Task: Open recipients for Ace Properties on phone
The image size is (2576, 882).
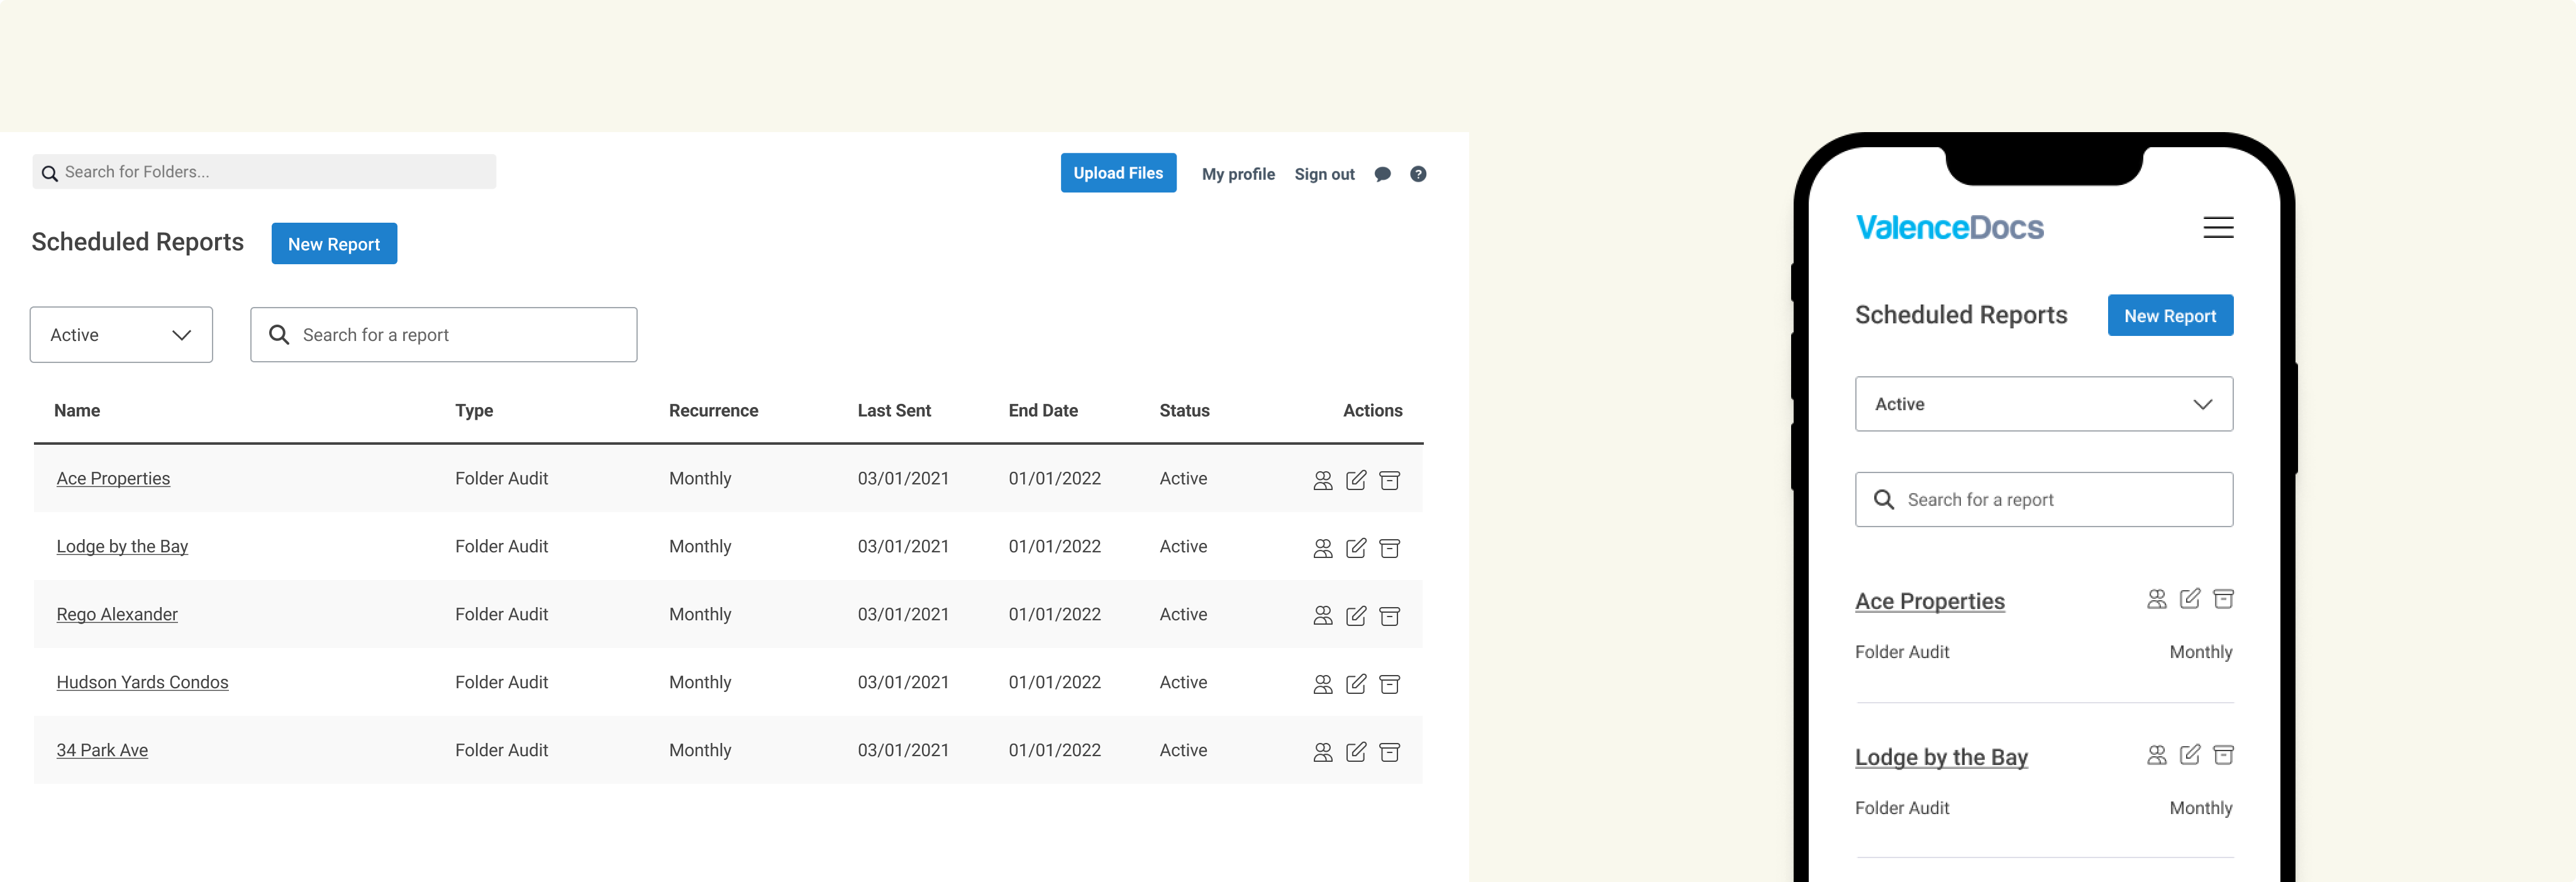Action: click(2157, 599)
